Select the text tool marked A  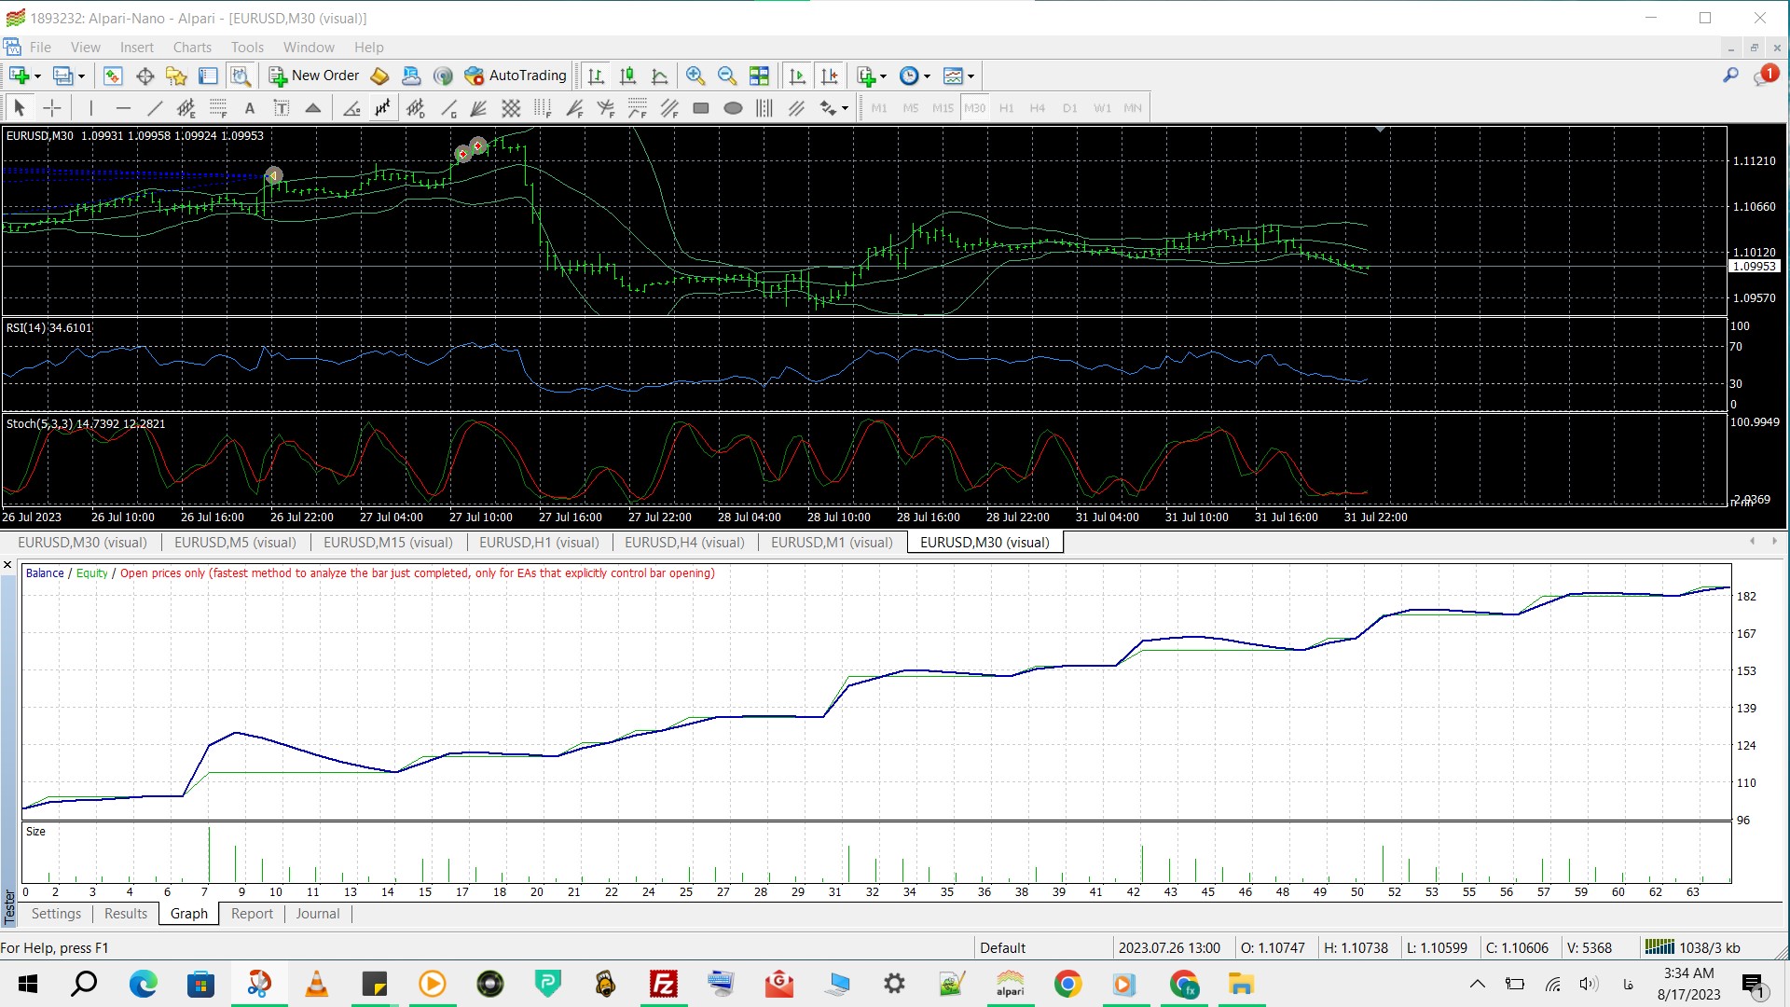click(x=250, y=108)
